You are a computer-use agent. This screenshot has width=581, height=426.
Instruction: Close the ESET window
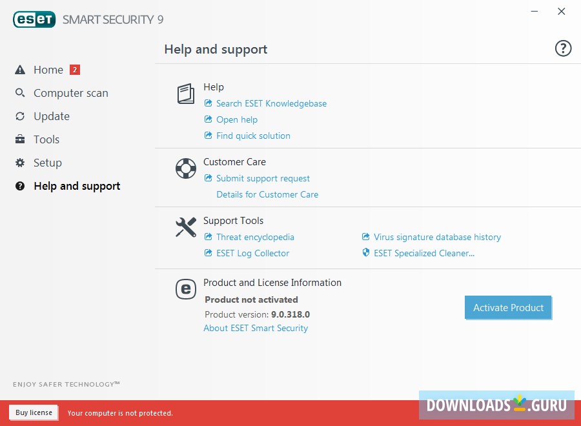click(562, 12)
